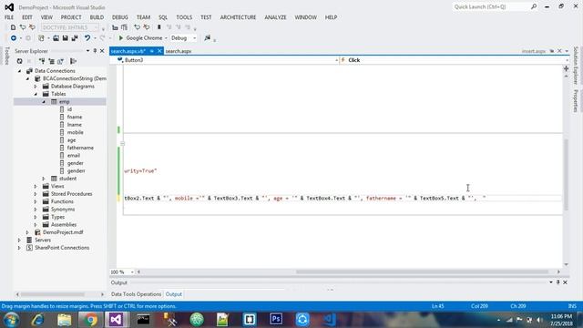Click the split editor handle icon
Image resolution: width=583 pixels, height=328 pixels.
(x=566, y=68)
